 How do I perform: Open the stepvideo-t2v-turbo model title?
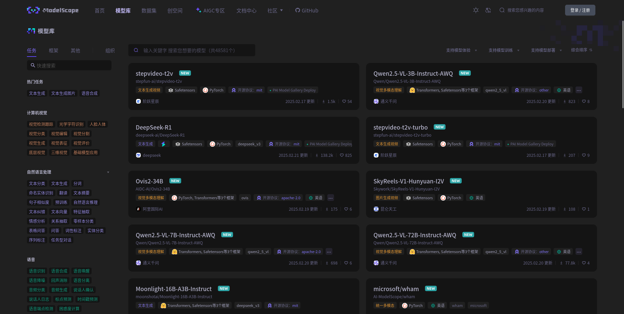pos(400,127)
